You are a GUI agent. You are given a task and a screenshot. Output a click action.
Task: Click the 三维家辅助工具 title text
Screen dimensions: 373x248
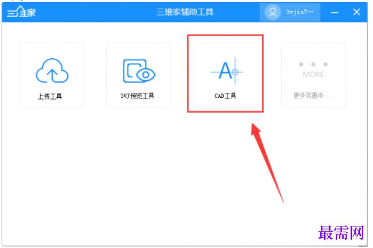185,12
